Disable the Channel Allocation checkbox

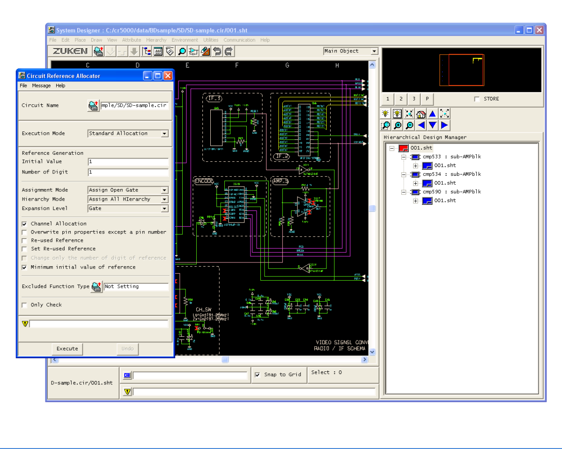point(24,224)
